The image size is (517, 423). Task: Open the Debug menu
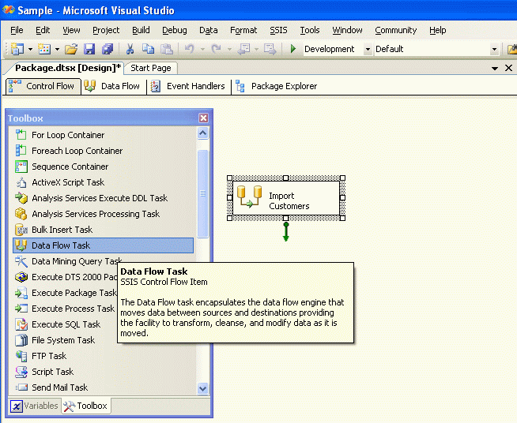[x=175, y=30]
